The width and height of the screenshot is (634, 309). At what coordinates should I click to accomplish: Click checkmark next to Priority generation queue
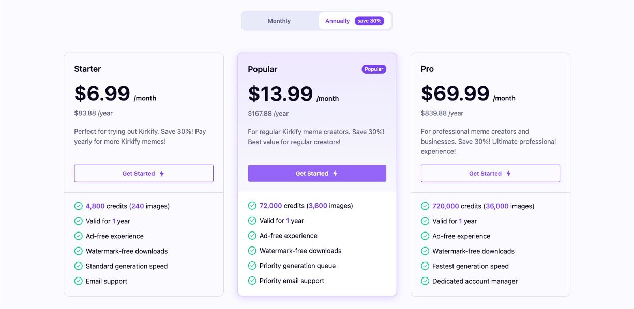tap(252, 266)
